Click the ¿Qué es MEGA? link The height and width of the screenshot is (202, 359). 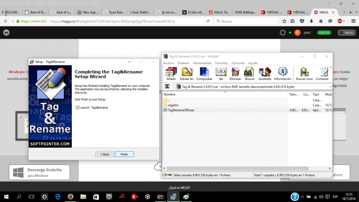point(179,188)
